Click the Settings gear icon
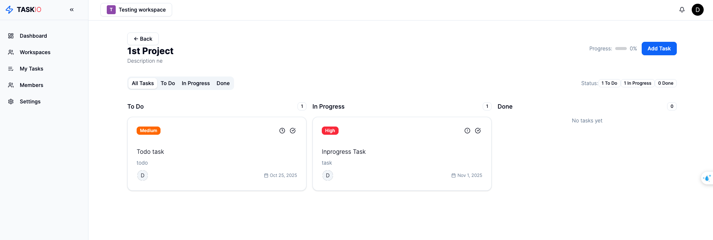The width and height of the screenshot is (713, 240). (x=11, y=102)
